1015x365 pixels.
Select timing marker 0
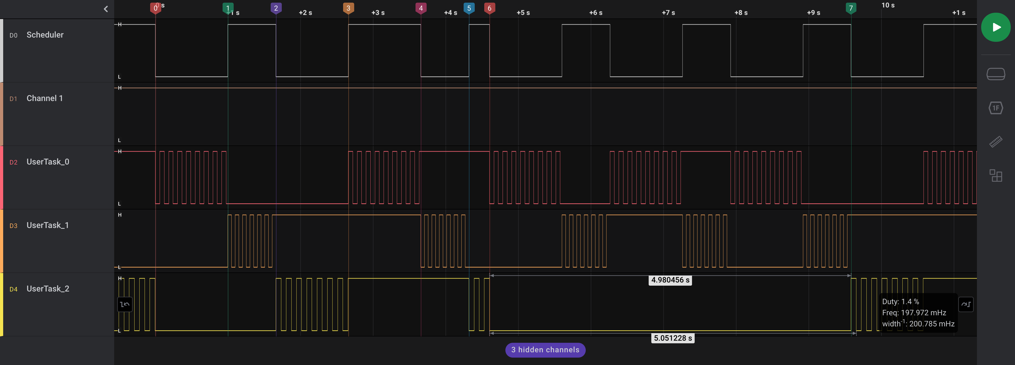[x=155, y=8]
